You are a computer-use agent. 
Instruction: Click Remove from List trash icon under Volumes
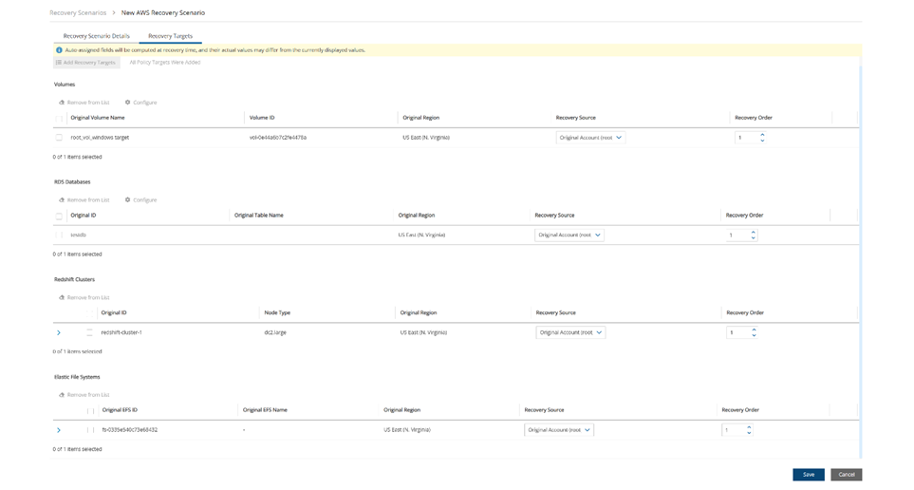click(x=62, y=103)
